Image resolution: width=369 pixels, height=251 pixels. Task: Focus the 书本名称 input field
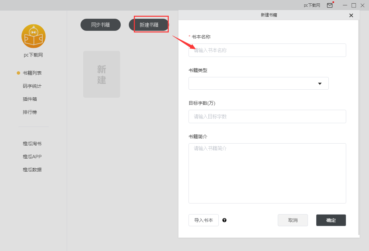267,50
